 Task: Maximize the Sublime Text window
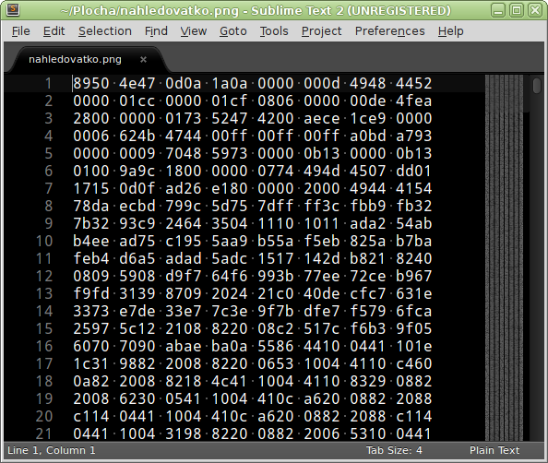517,10
